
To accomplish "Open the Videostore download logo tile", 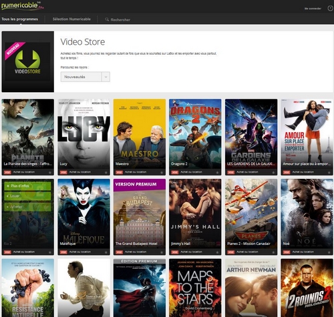I will coord(27,61).
